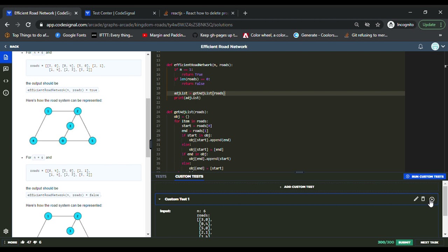Edit Custom Test 1 with pencil icon
This screenshot has height=252, width=448.
416,199
